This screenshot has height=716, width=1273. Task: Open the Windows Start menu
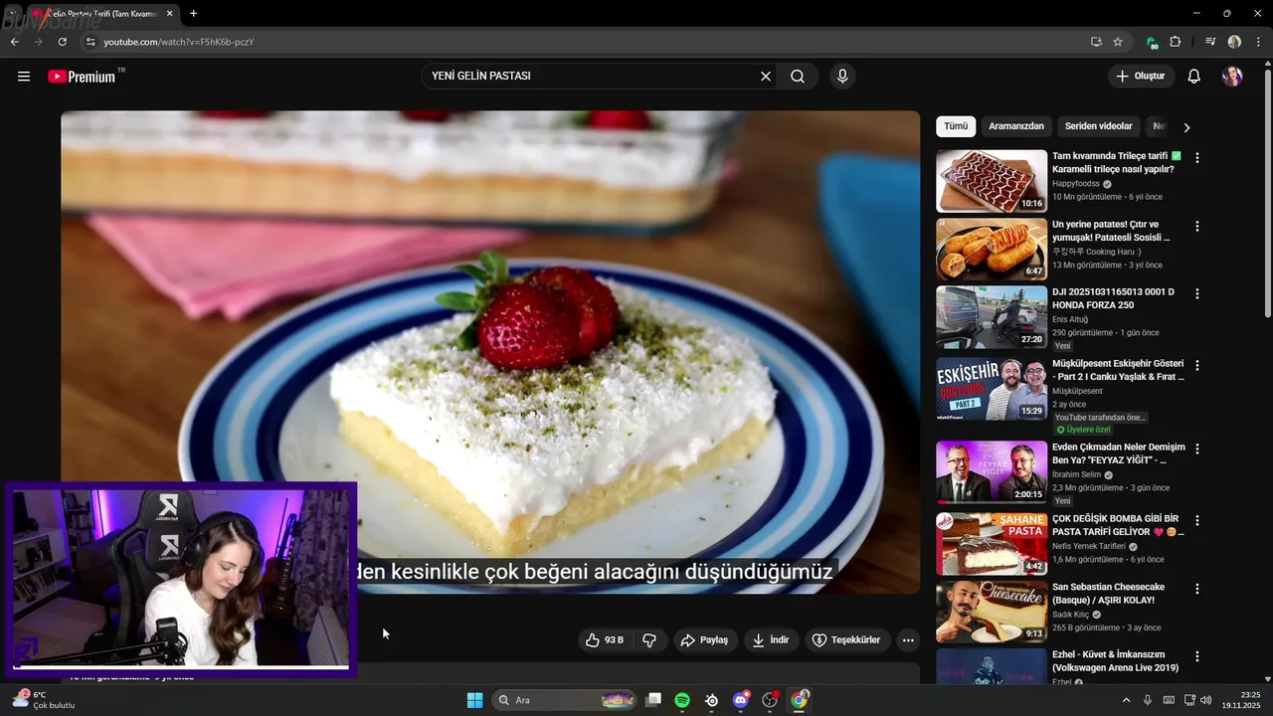click(474, 700)
